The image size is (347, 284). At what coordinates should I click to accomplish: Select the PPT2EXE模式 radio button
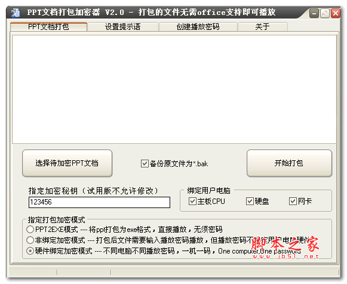point(30,229)
